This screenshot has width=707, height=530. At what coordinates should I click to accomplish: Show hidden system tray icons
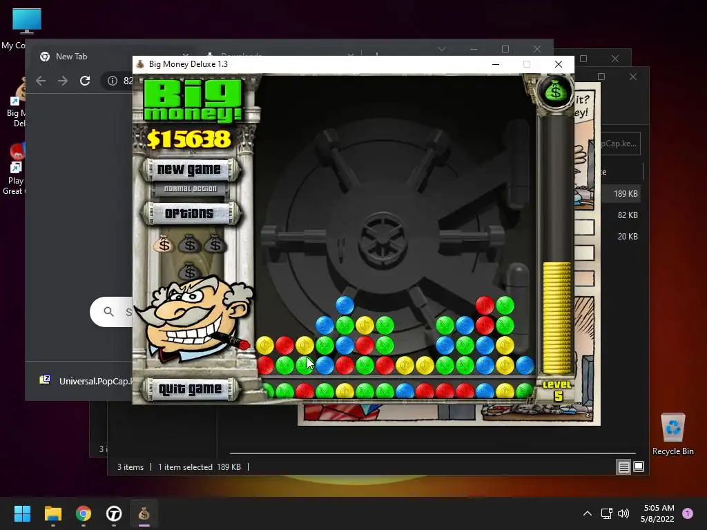(587, 513)
